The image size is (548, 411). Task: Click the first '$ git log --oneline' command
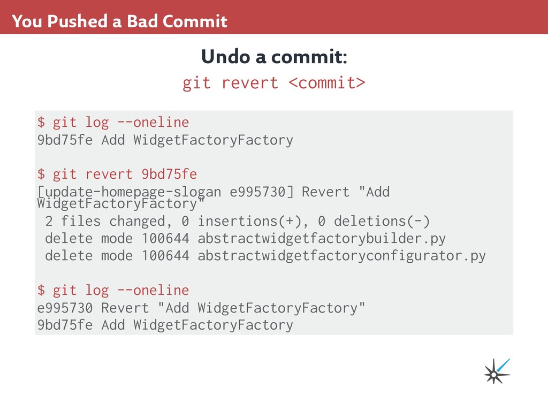[x=113, y=123]
